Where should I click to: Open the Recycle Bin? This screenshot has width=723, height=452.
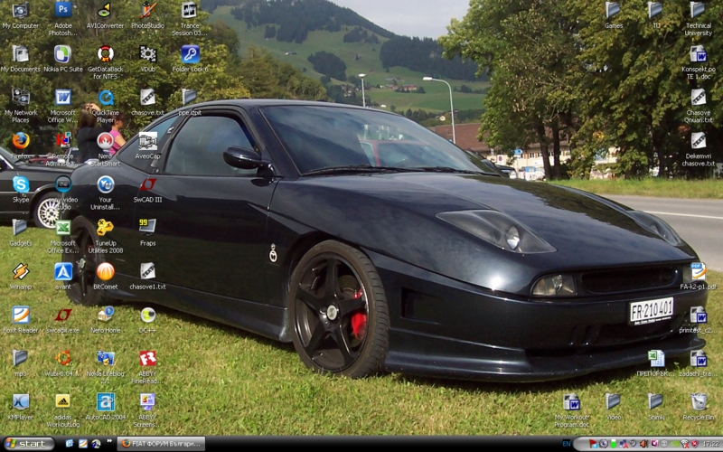pyautogui.click(x=698, y=401)
